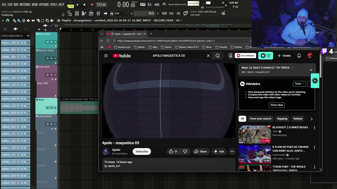The height and width of the screenshot is (189, 337).
Task: Show more filter chips with right arrow
Action: [x=311, y=119]
